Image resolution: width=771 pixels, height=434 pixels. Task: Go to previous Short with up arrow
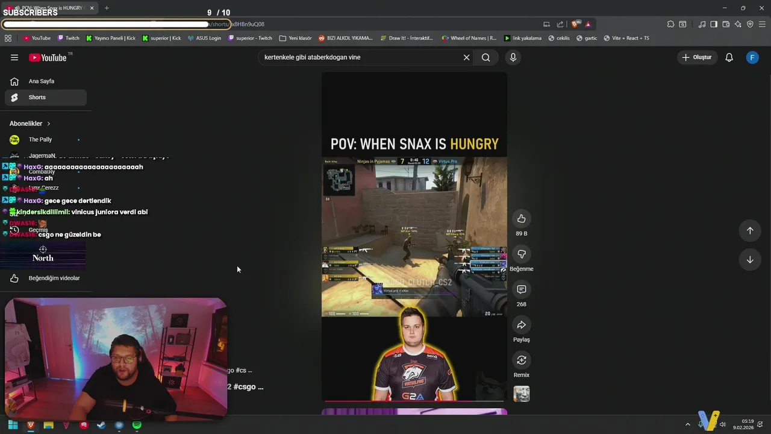coord(750,230)
